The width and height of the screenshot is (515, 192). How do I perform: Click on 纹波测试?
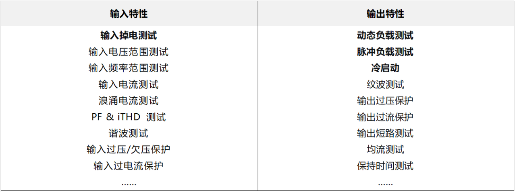[385, 84]
